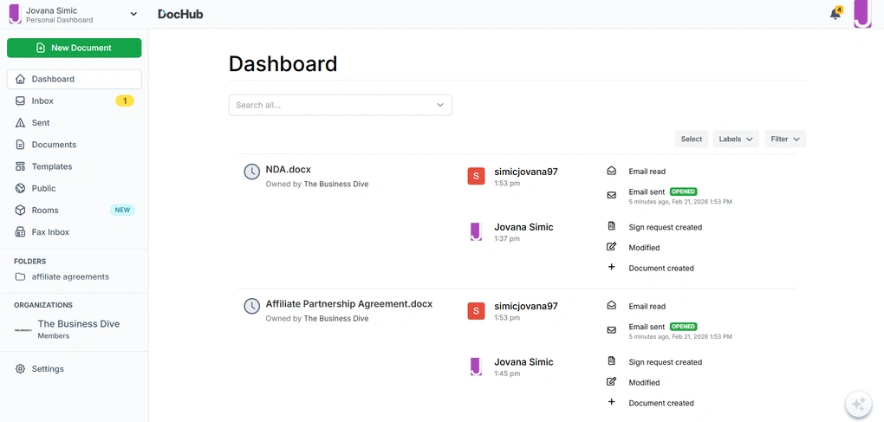Open the Filter dropdown
884x422 pixels.
[785, 140]
